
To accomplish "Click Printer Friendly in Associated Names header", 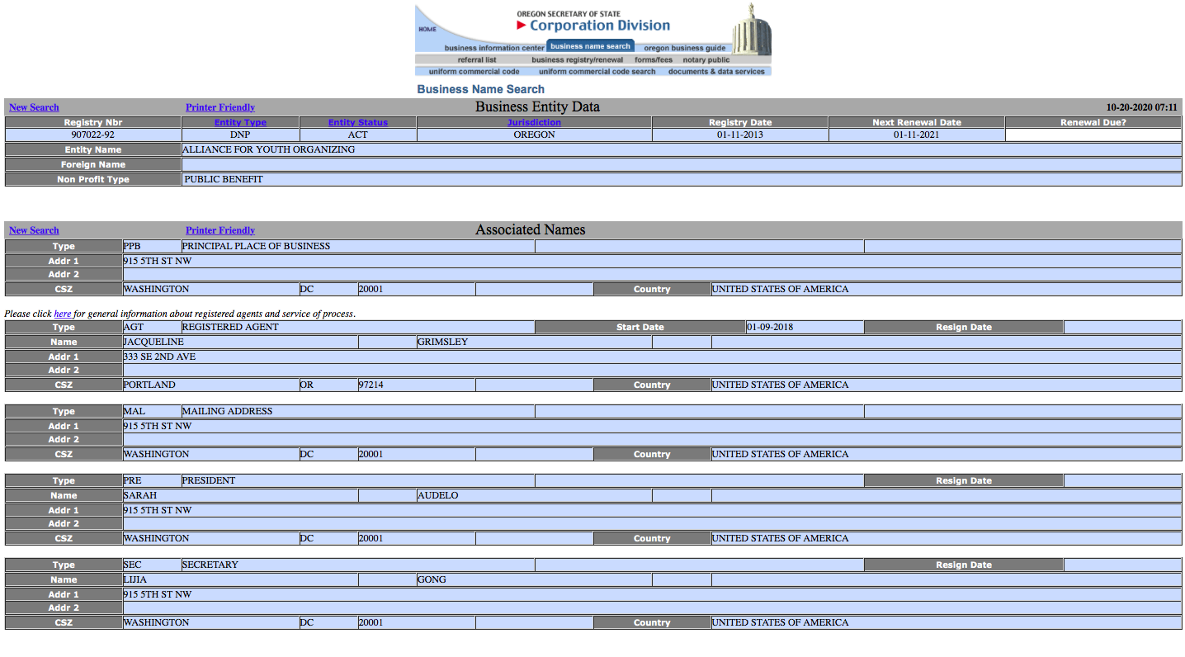I will pyautogui.click(x=220, y=230).
